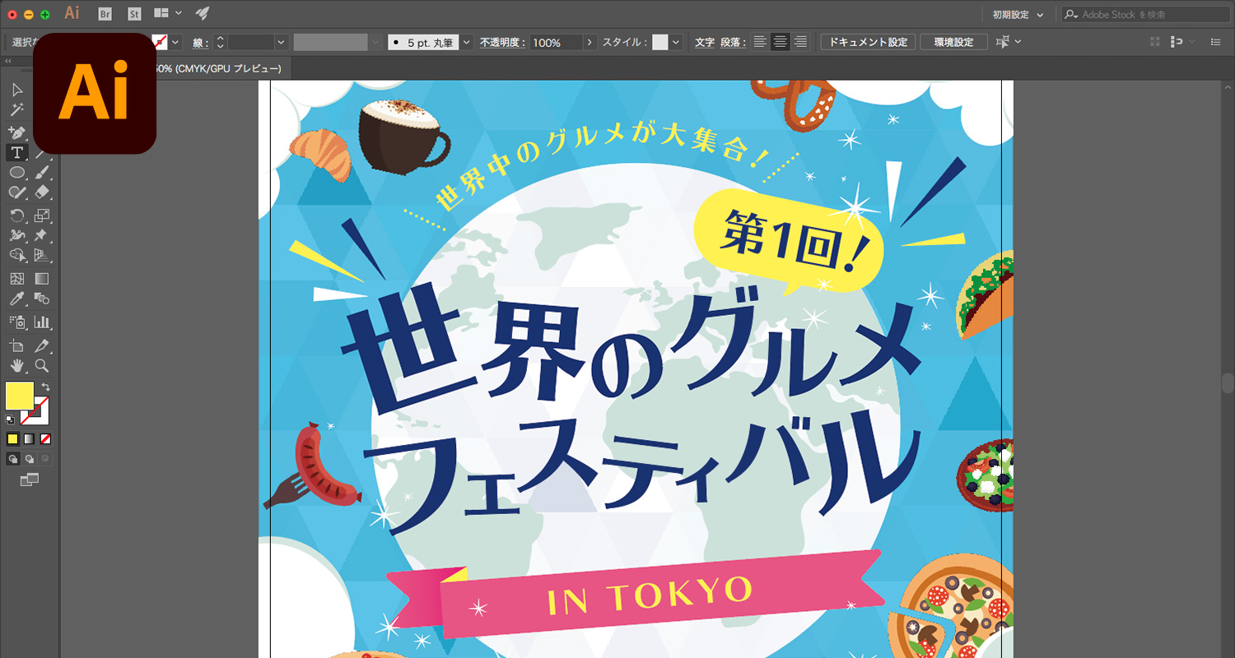Collapse the tools panel with double arrows
1235x658 pixels.
point(8,62)
